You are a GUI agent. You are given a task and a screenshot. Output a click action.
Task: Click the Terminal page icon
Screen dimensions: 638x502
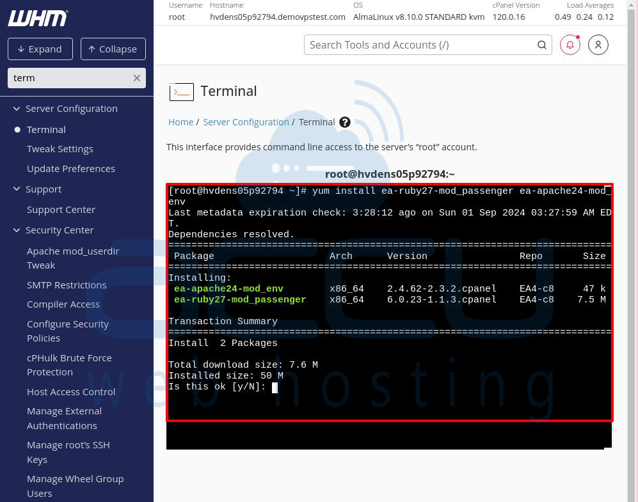(182, 92)
